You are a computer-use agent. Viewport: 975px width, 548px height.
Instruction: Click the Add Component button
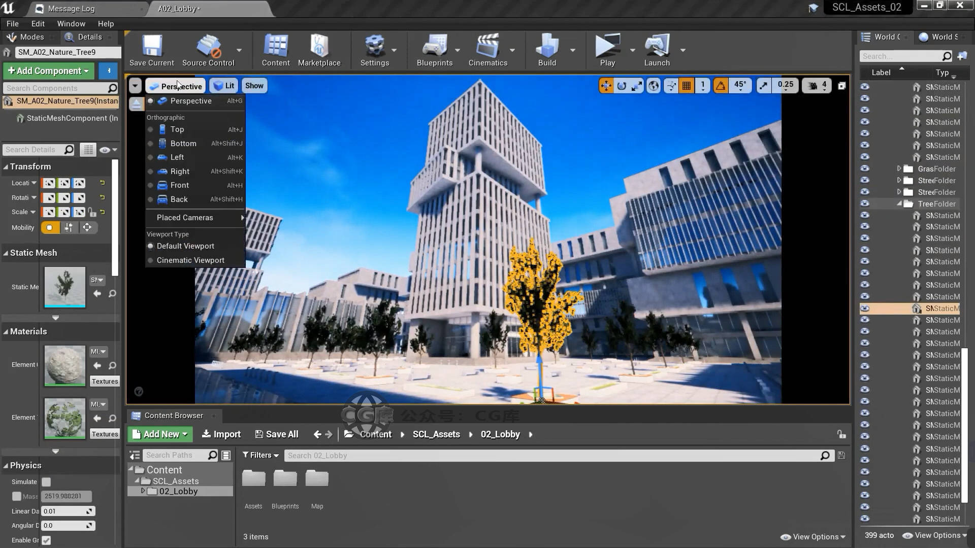point(48,71)
